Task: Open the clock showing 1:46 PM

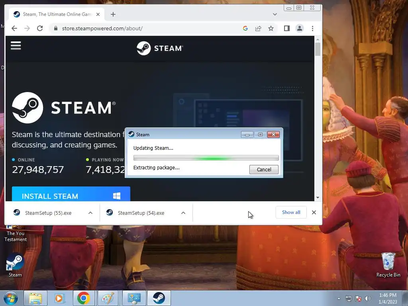Action: tap(388, 298)
